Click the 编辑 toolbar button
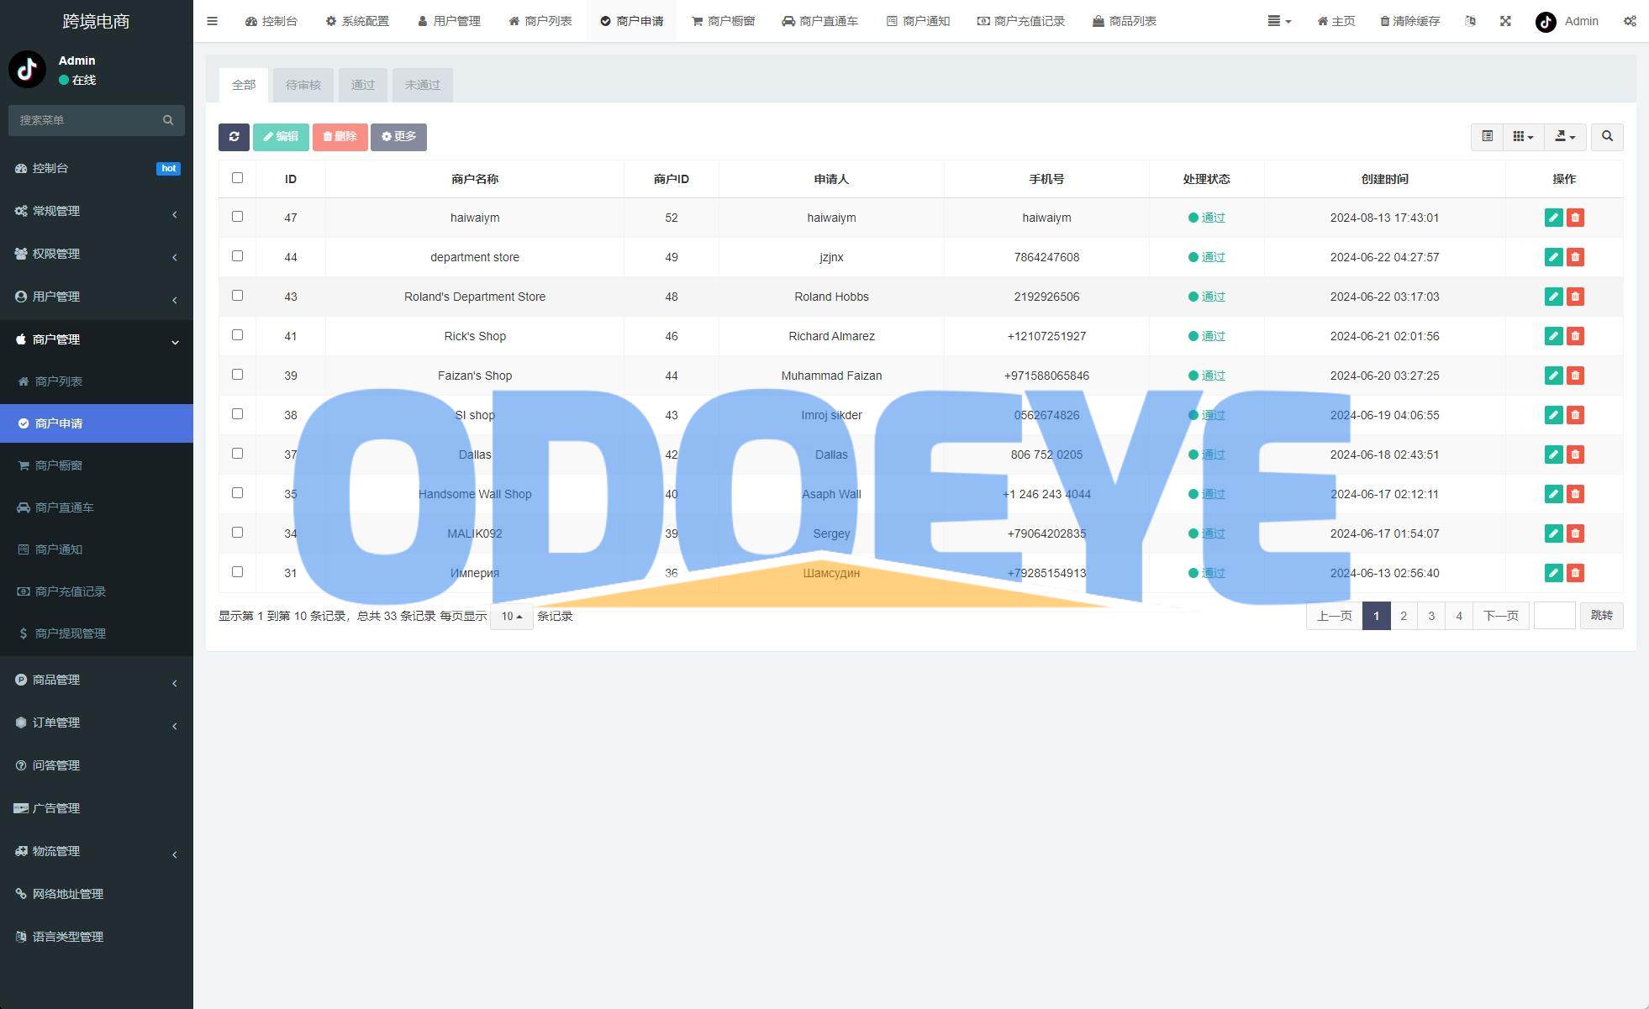 coord(281,137)
